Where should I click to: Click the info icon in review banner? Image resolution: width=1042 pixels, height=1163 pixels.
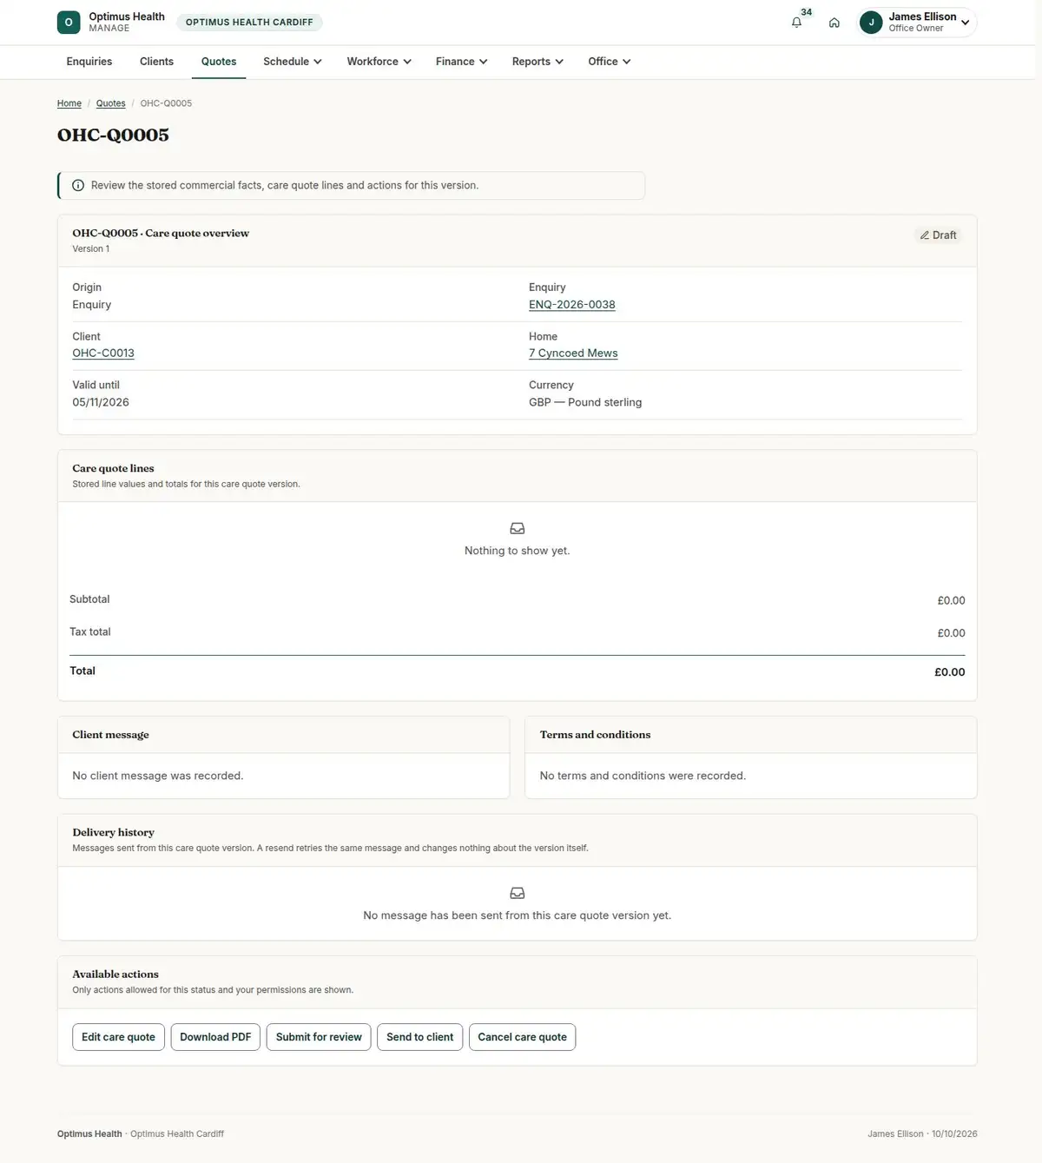point(78,186)
